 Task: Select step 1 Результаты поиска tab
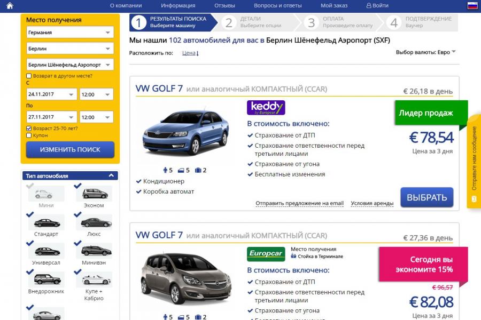pos(173,22)
